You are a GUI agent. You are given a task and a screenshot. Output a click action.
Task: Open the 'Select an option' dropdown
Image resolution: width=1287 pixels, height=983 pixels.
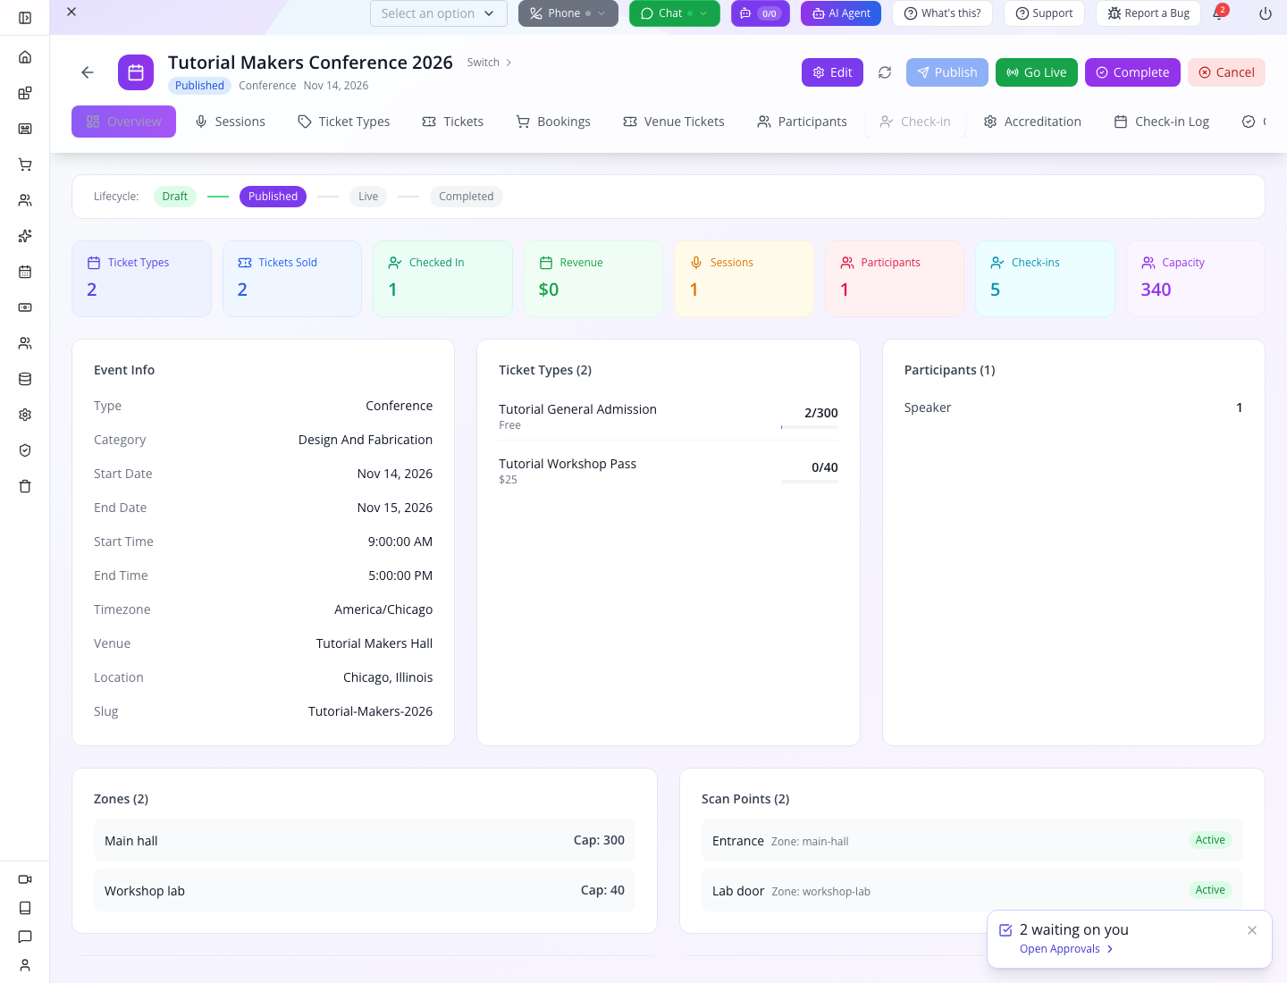click(x=439, y=13)
